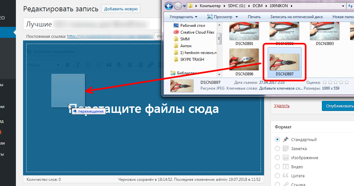The width and height of the screenshot is (354, 186).
Task: Choose the Видео post format radio
Action: (277, 167)
